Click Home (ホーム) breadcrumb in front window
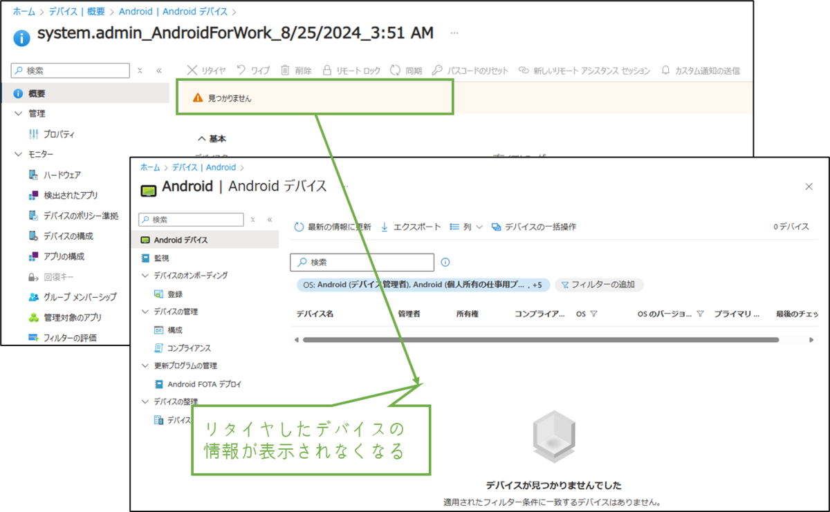 [x=149, y=167]
